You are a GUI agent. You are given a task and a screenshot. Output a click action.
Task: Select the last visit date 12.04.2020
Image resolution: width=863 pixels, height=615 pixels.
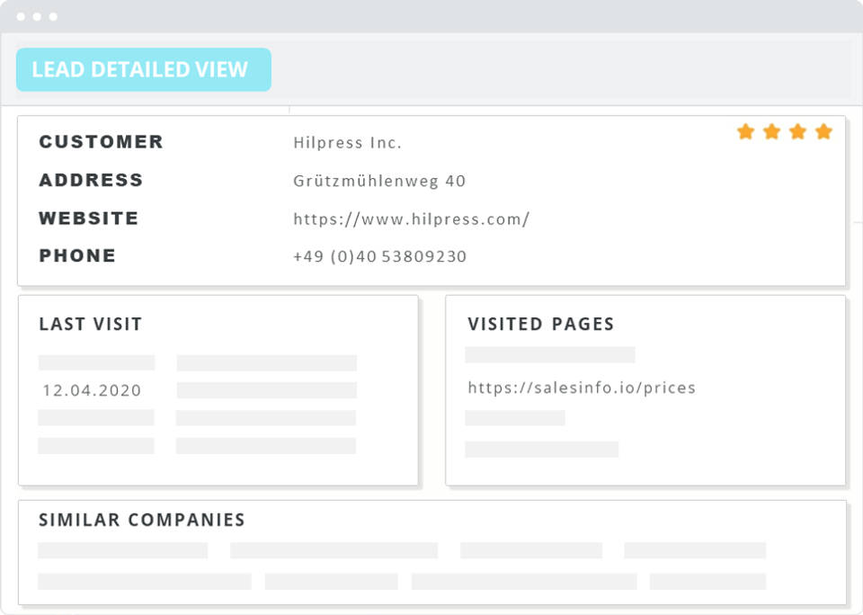point(92,390)
